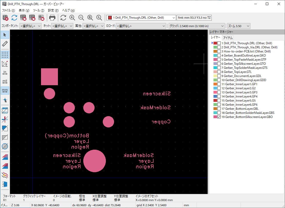The image size is (285, 208).
Task: Select the Measure ruler tool
Action: click(5, 43)
